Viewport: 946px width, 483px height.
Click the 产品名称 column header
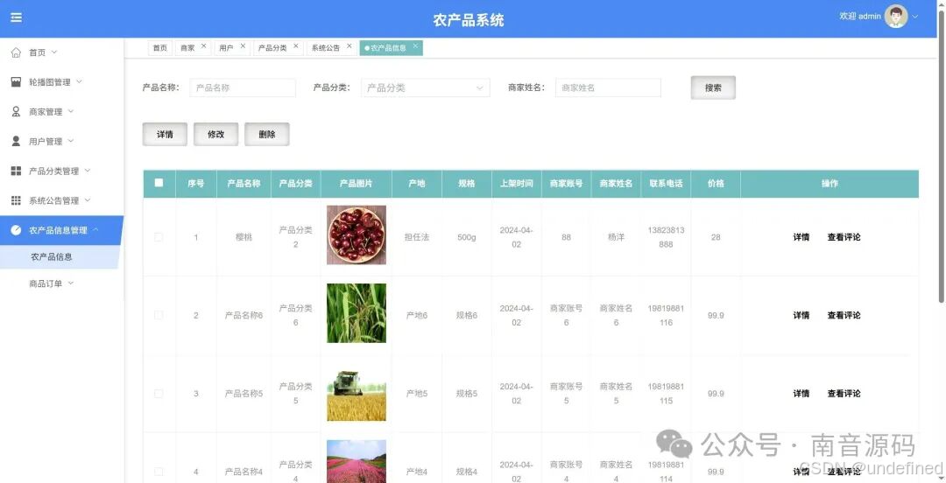pyautogui.click(x=244, y=183)
